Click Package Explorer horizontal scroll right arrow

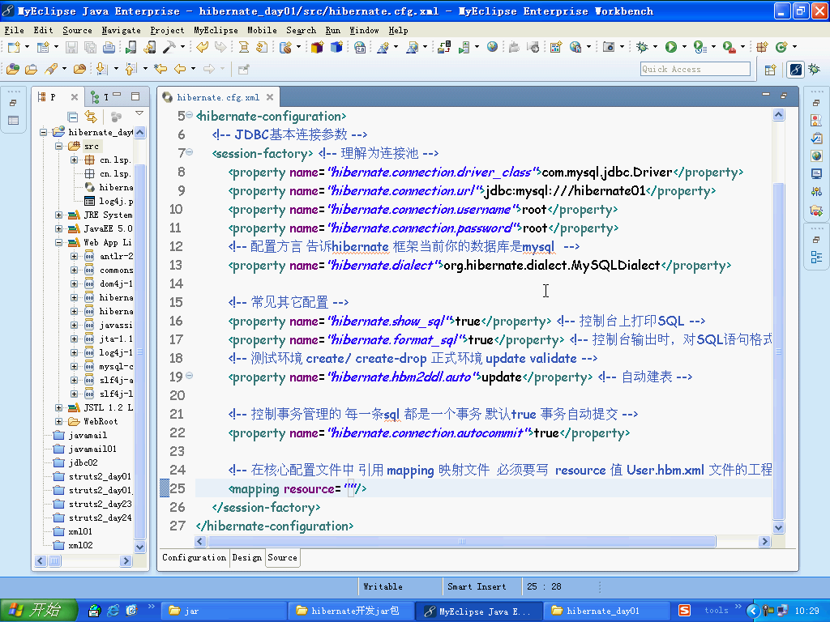126,560
